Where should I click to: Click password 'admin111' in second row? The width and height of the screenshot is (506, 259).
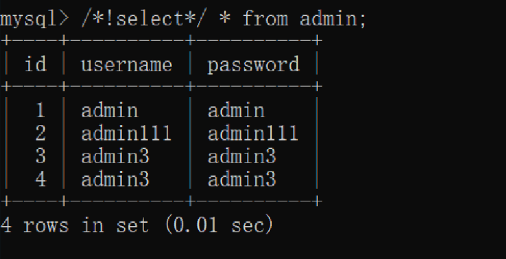(252, 133)
